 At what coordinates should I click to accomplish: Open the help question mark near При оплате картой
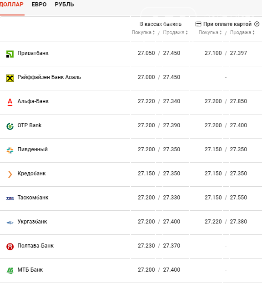pyautogui.click(x=257, y=24)
